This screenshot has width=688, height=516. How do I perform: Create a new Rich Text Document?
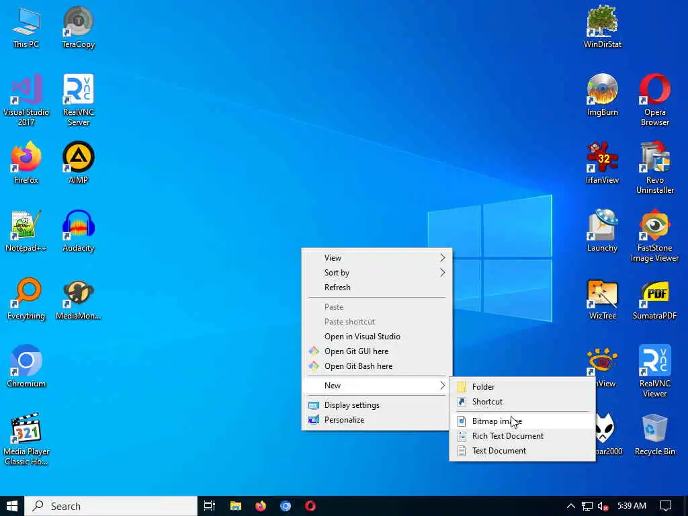(522, 435)
